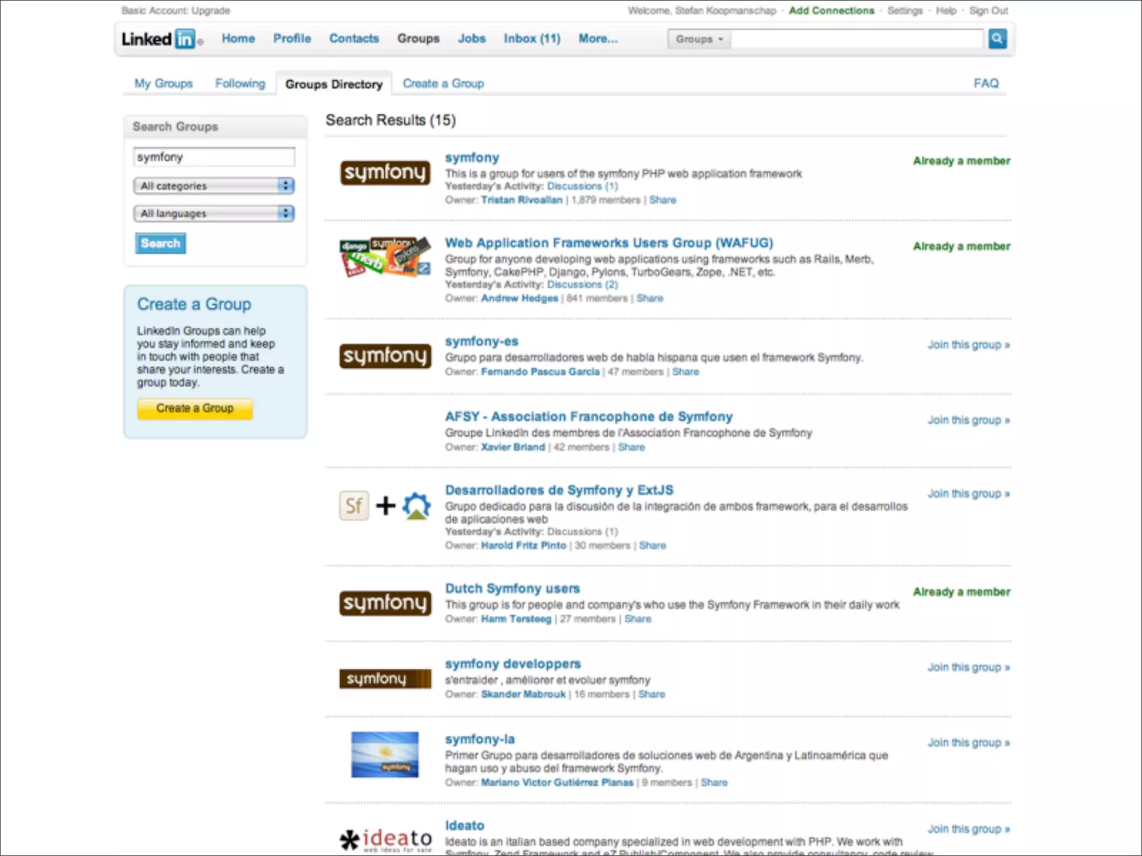
Task: Click the symfony-es group logo
Action: [x=385, y=356]
